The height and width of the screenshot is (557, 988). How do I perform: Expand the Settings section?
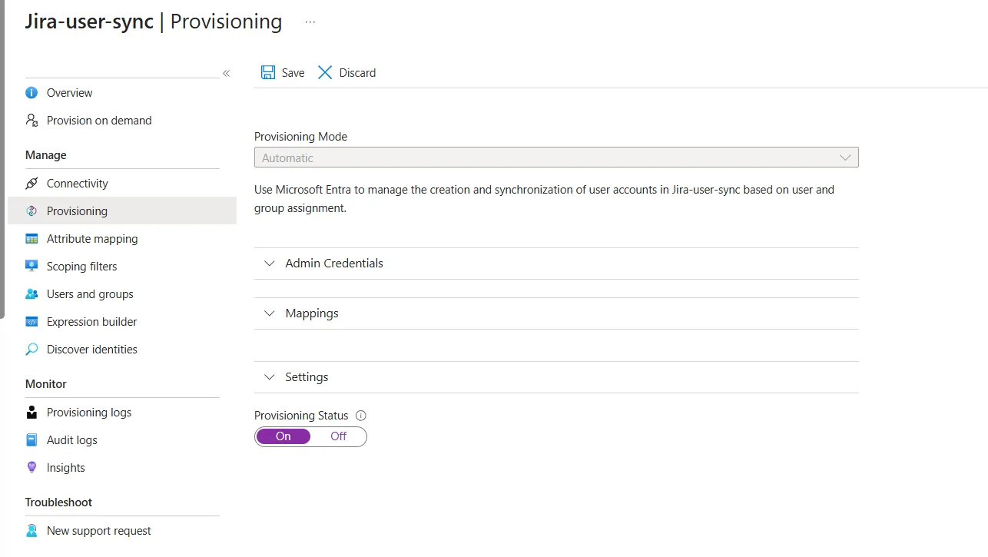[x=556, y=377]
